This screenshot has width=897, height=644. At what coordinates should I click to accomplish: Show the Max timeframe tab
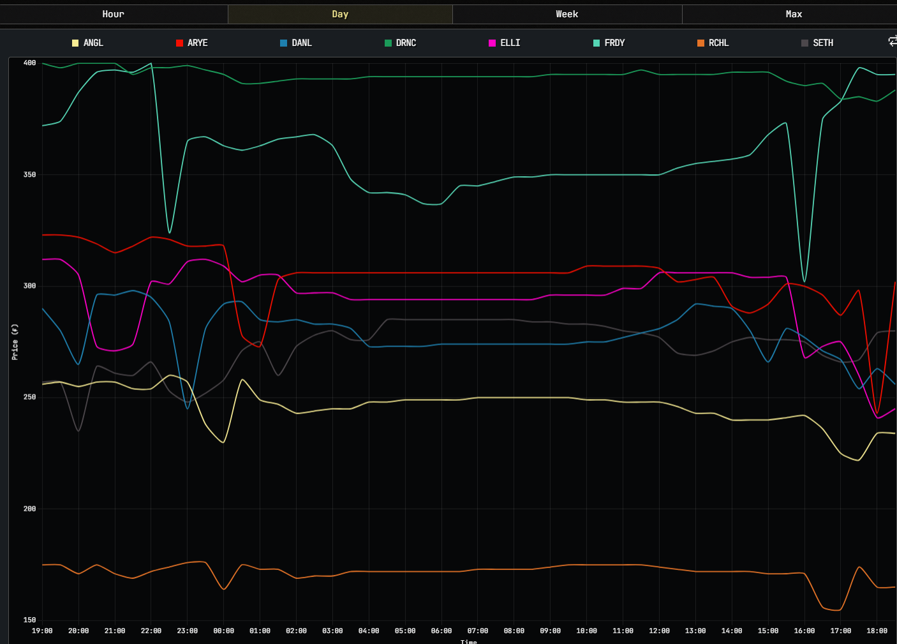pos(790,14)
